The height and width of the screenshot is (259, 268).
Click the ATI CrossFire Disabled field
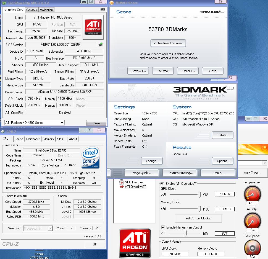pos(65,112)
